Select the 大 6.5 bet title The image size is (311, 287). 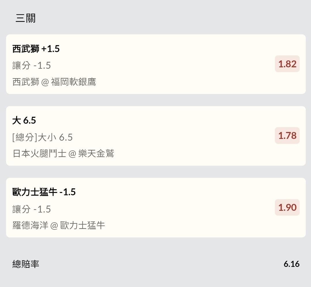[24, 120]
